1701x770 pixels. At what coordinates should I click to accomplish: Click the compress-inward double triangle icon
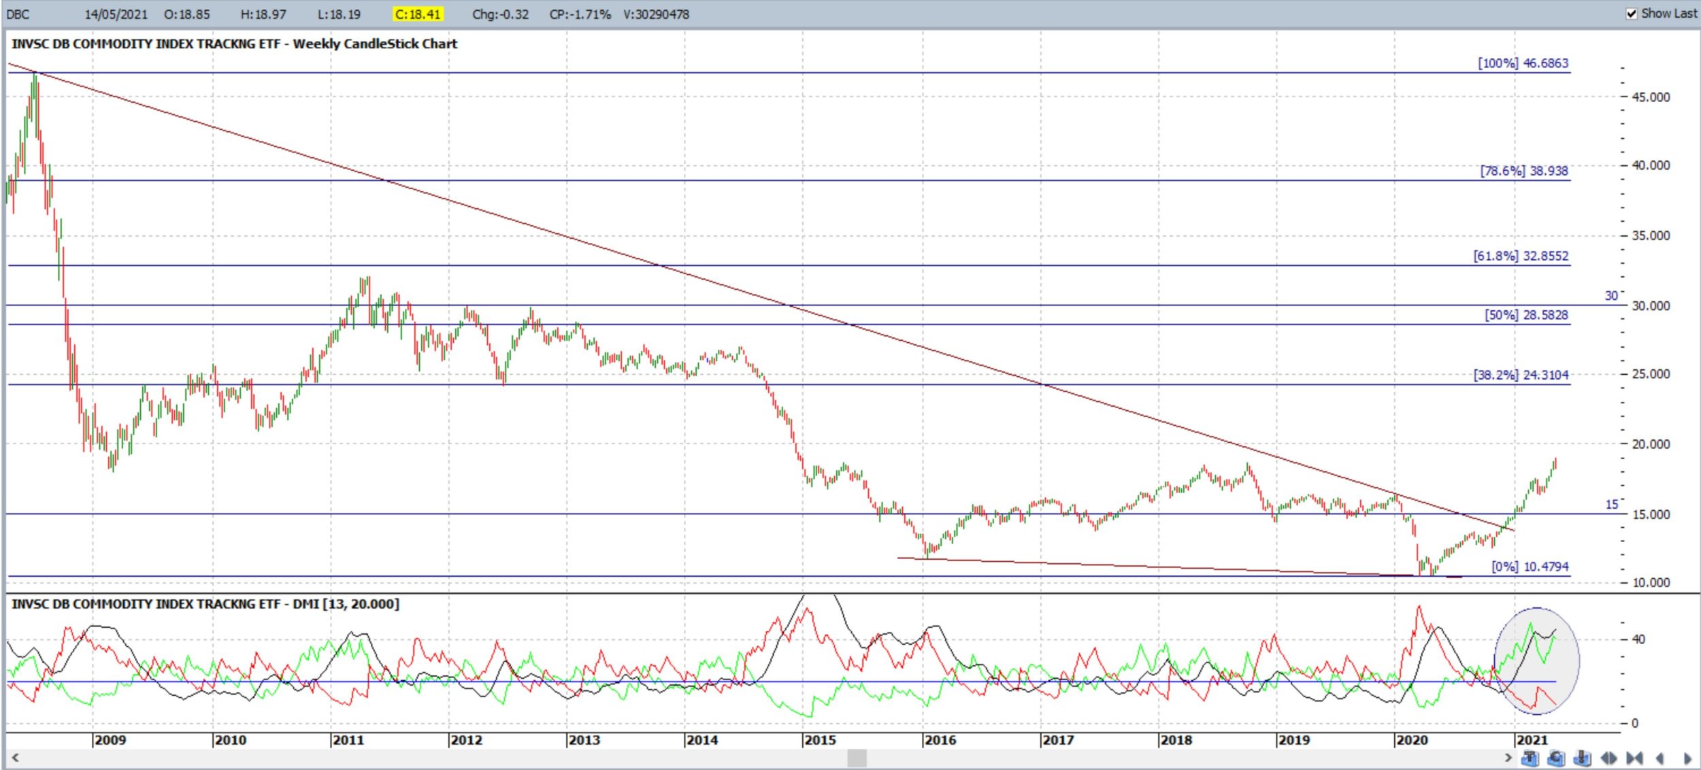point(1634,758)
